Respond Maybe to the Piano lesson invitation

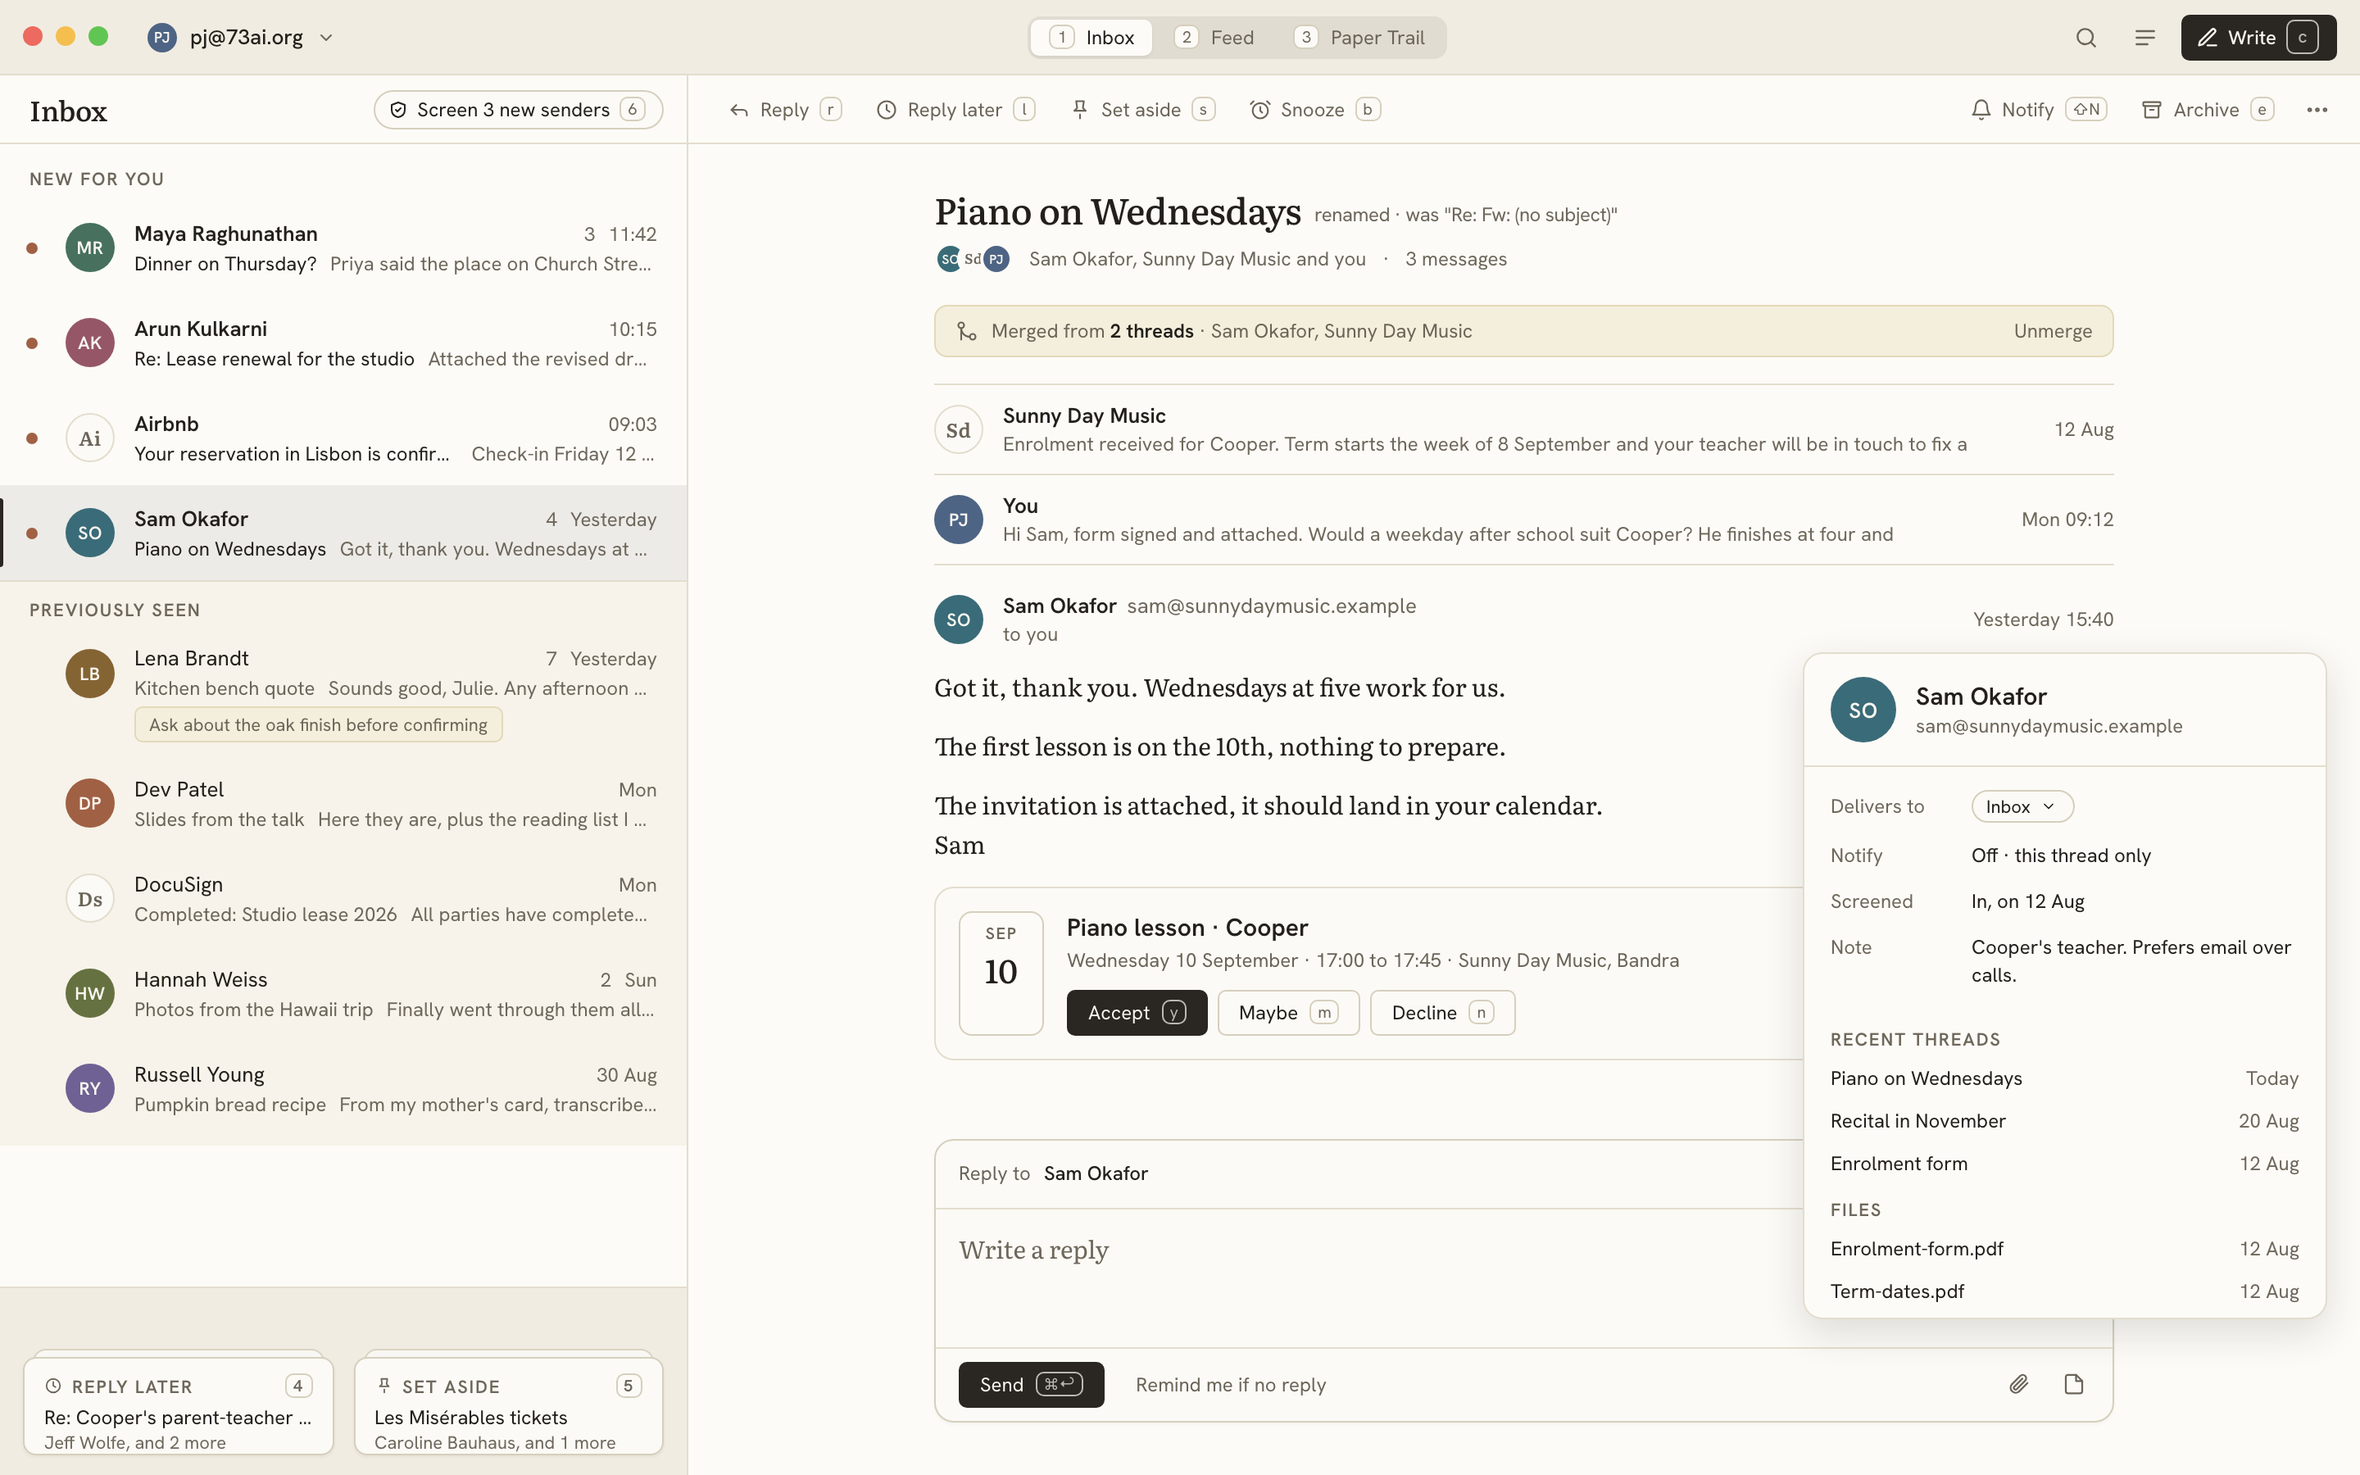click(x=1288, y=1013)
